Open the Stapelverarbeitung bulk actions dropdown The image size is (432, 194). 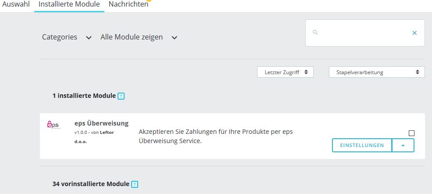click(x=377, y=72)
